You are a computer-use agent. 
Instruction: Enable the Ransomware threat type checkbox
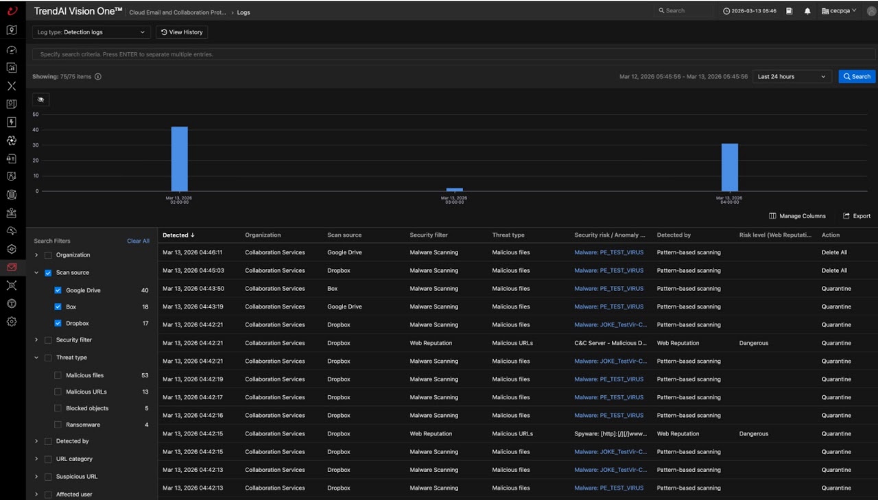pyautogui.click(x=58, y=425)
